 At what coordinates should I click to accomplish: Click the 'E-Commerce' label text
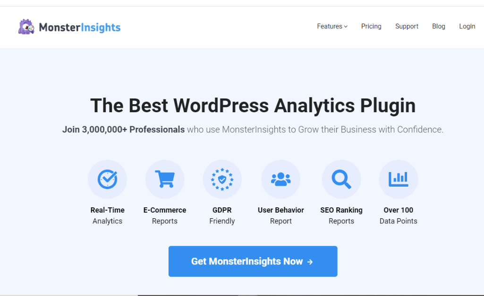(165, 210)
